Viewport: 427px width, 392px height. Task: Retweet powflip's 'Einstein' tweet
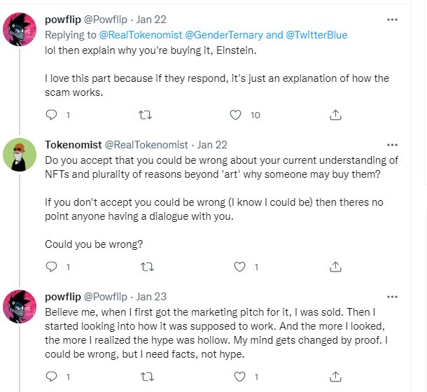click(146, 114)
